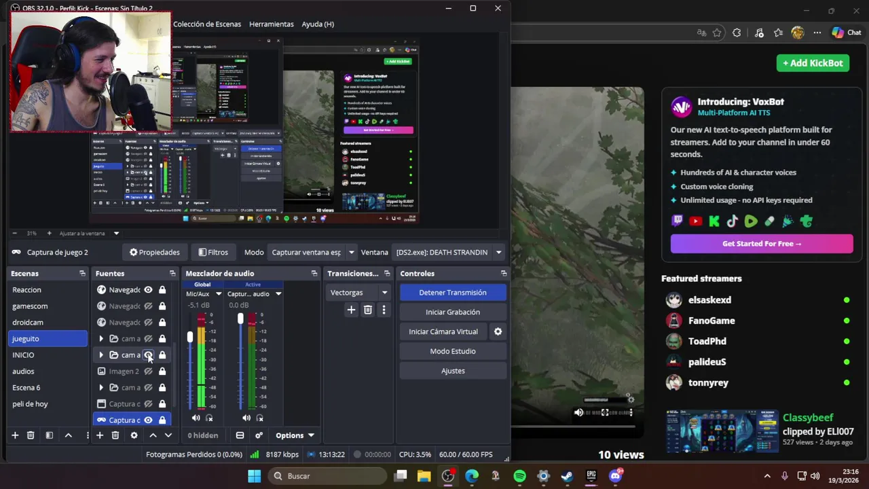
Task: Click the Mic/Aux audio monitoring icon
Action: point(209,418)
